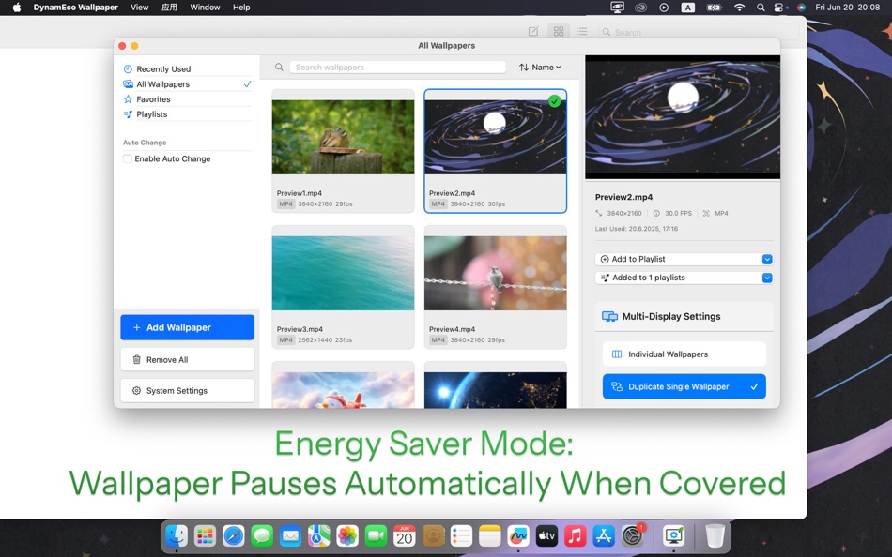Select the Preview2.mp4 galaxy thumbnail
This screenshot has width=892, height=557.
coord(496,137)
